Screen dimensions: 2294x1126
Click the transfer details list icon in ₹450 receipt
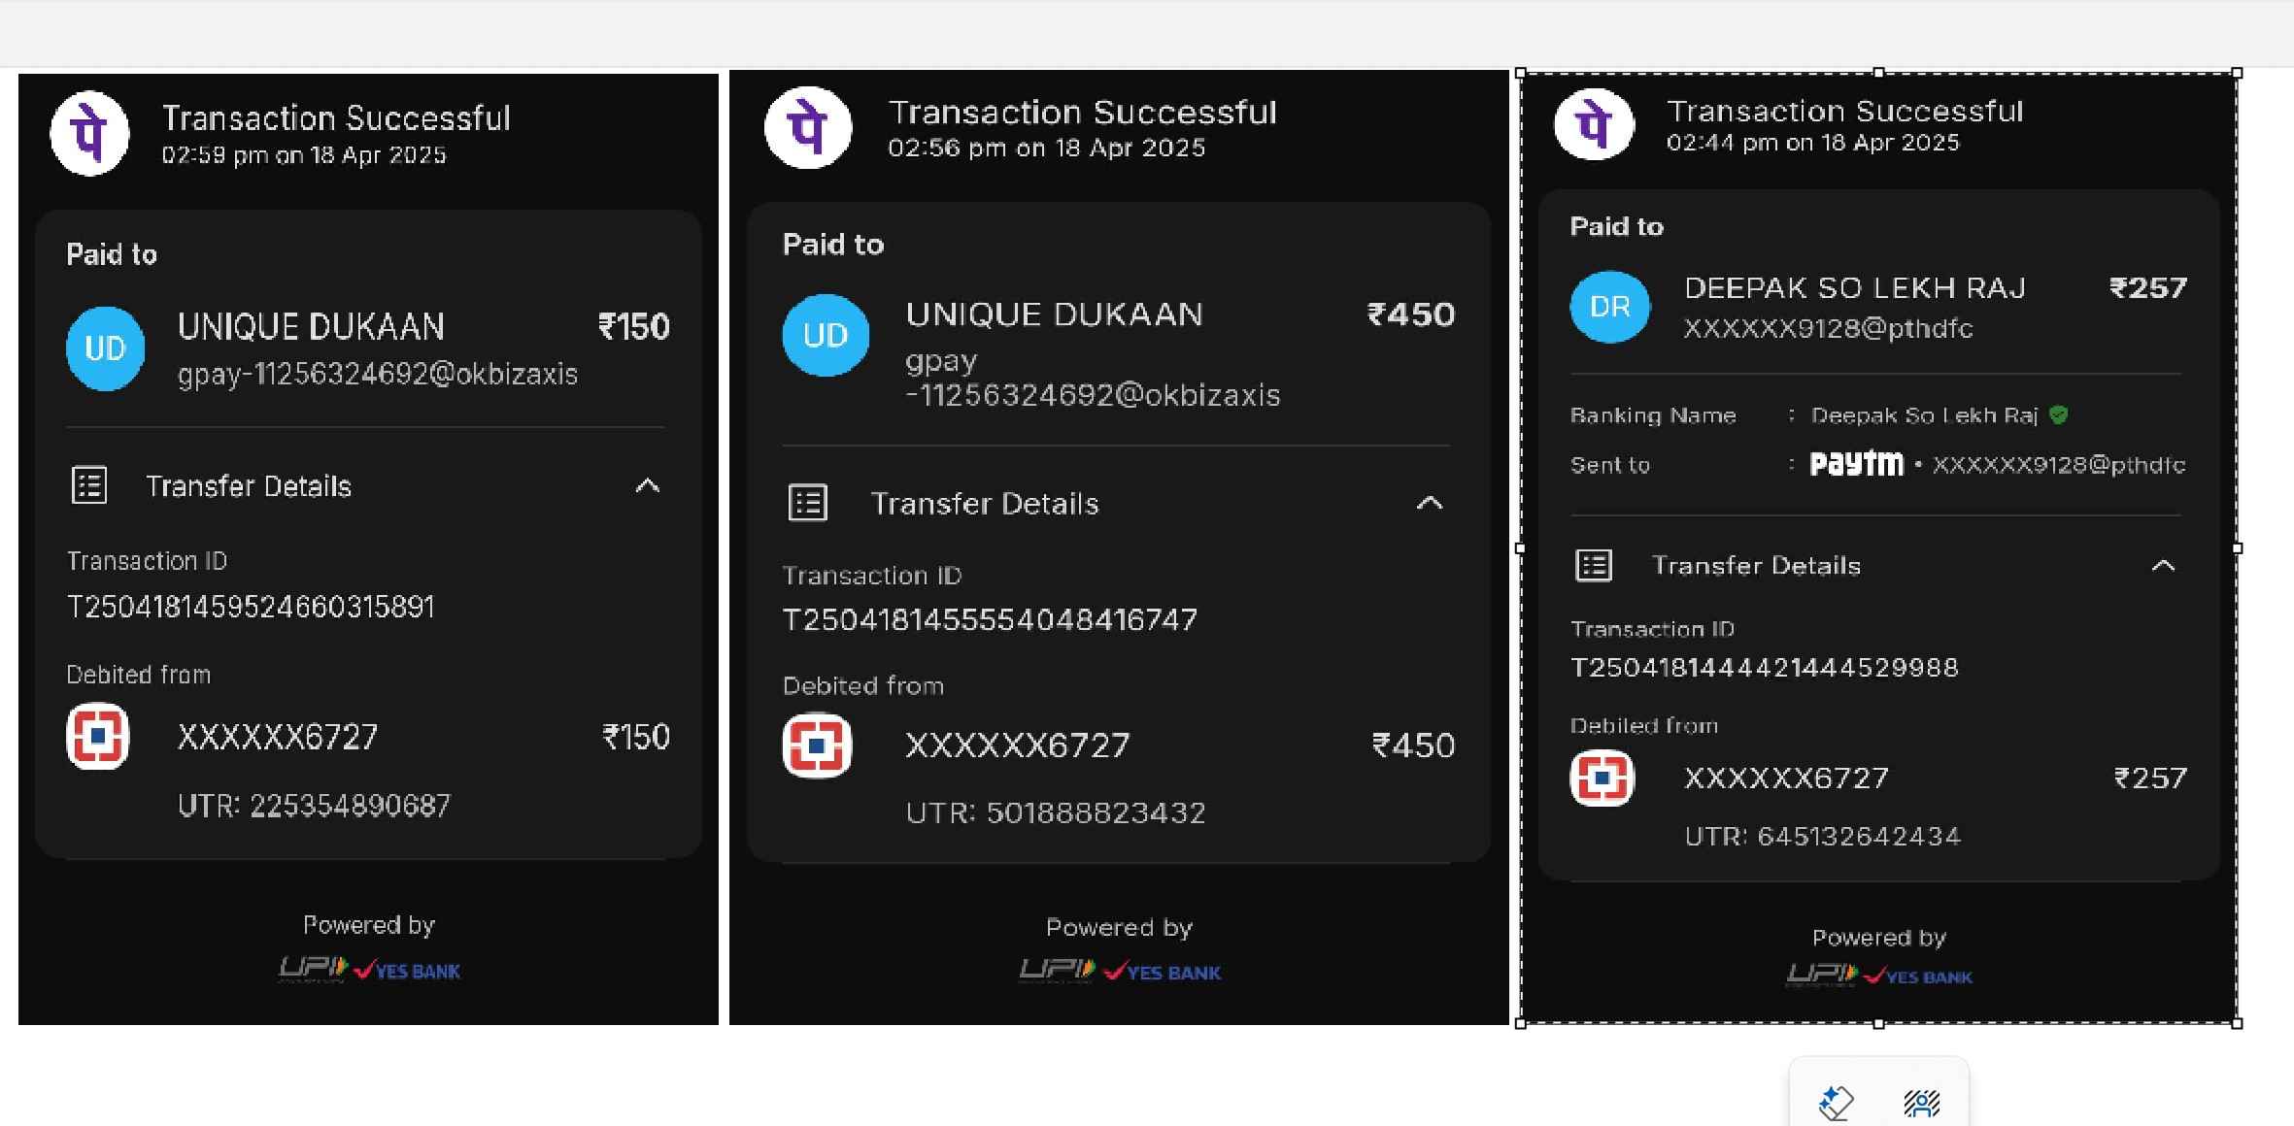coord(807,503)
